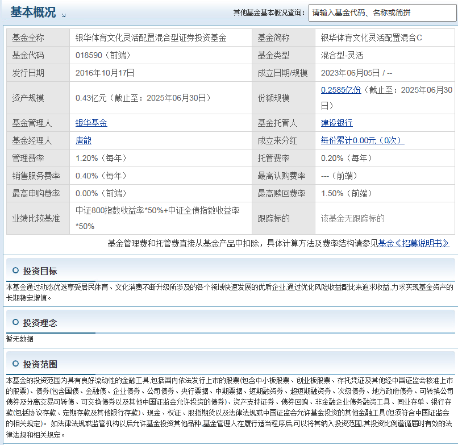Click the 暂无数据 text under 投资理念
This screenshot has width=458, height=445.
(x=19, y=339)
